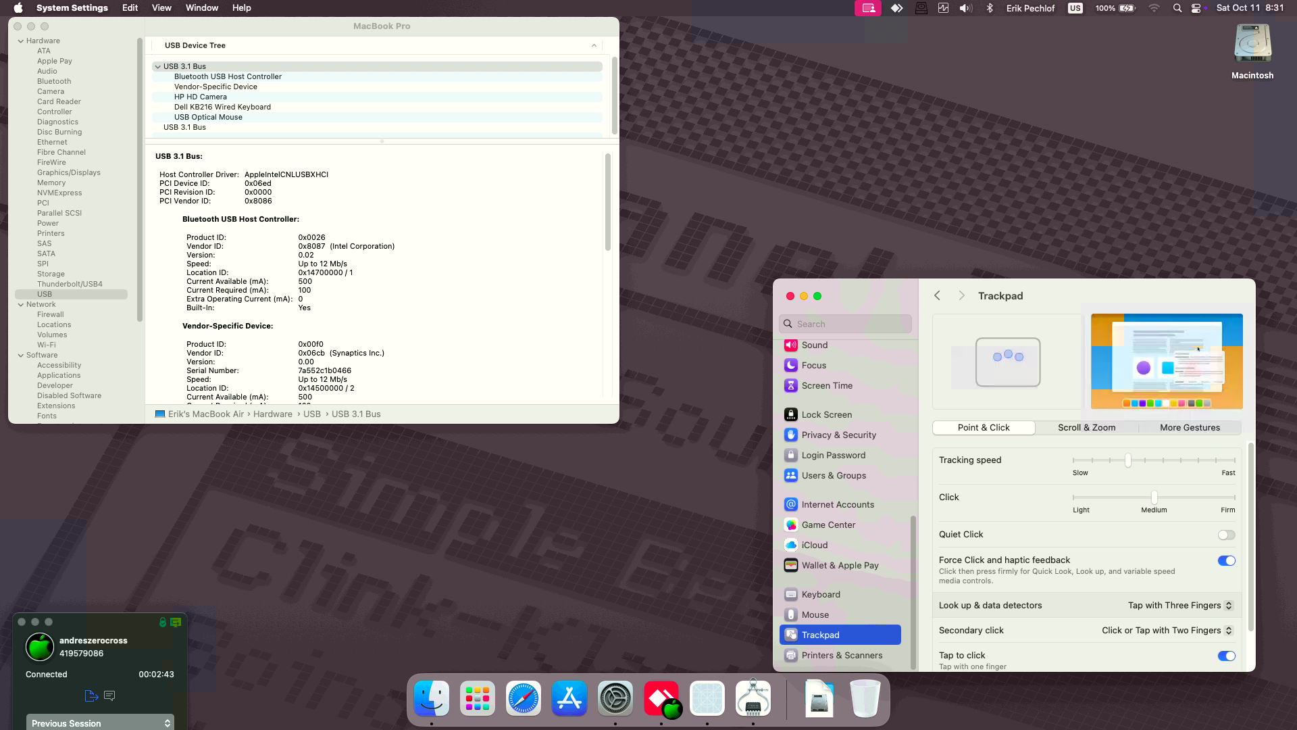The image size is (1297, 730).
Task: Click the AnyDesk file transfer icon
Action: 91,696
